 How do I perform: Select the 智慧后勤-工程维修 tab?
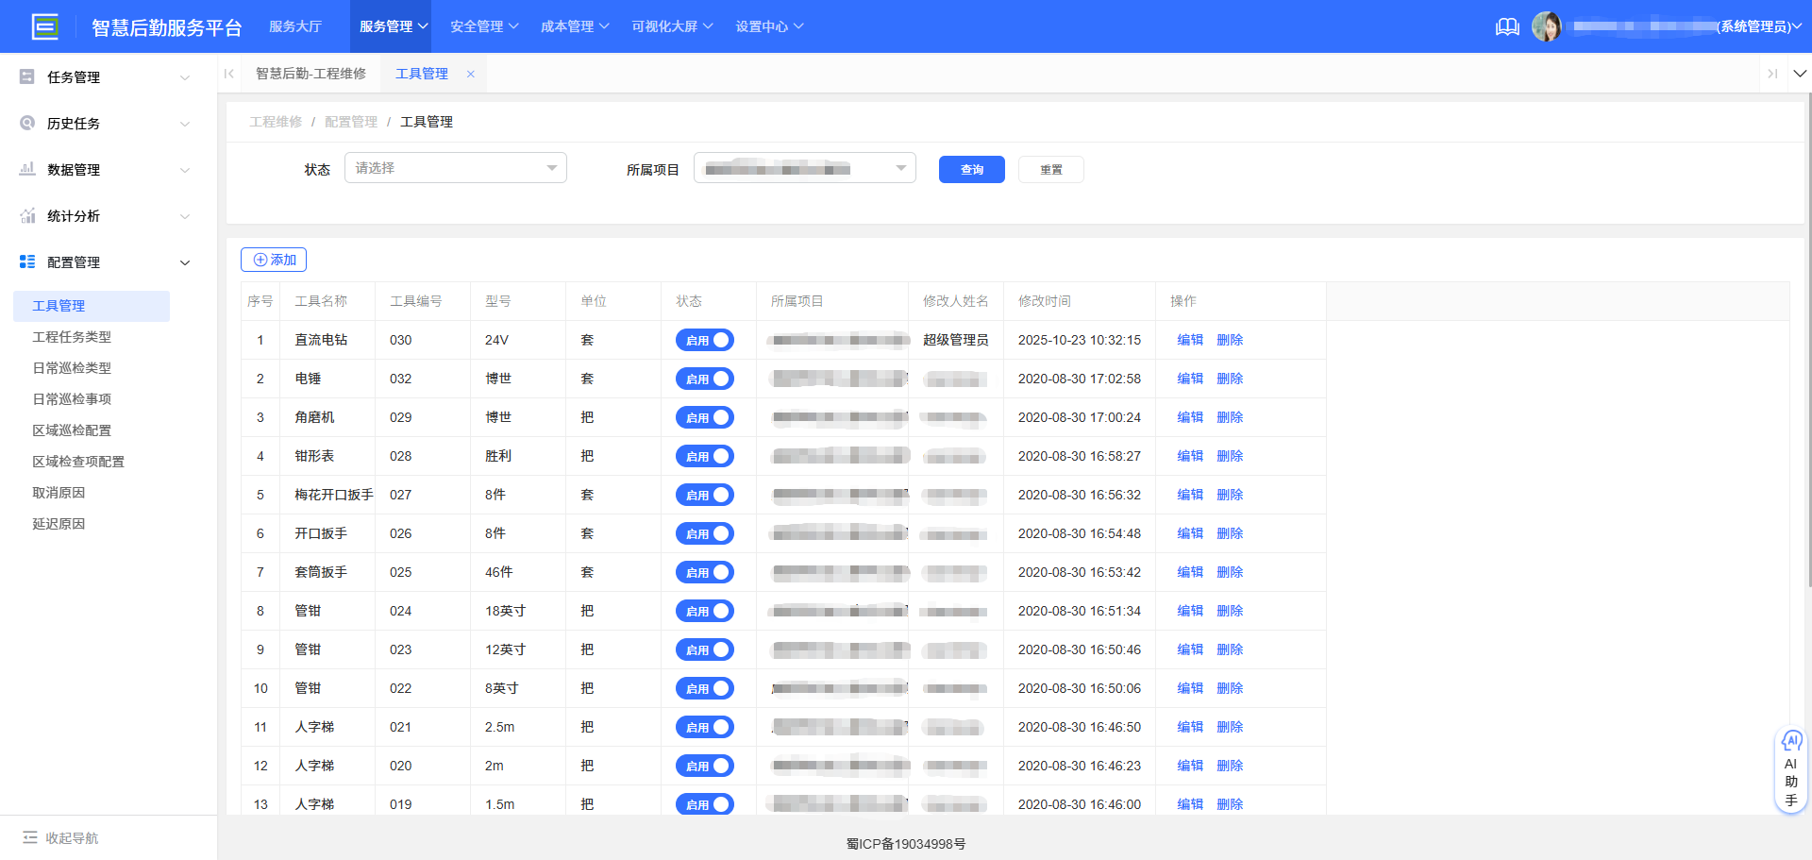click(x=310, y=72)
